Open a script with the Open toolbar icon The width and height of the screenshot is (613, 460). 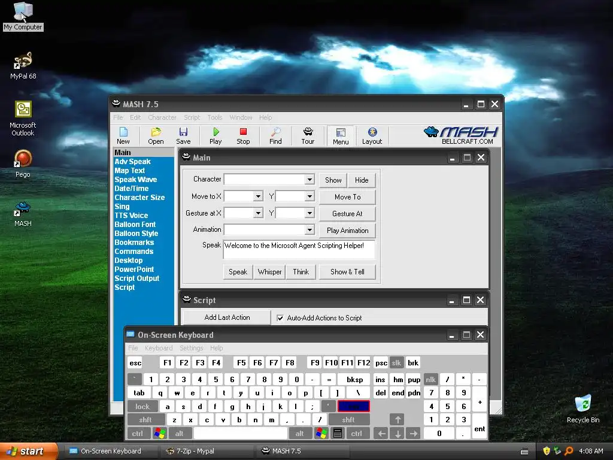pyautogui.click(x=156, y=136)
